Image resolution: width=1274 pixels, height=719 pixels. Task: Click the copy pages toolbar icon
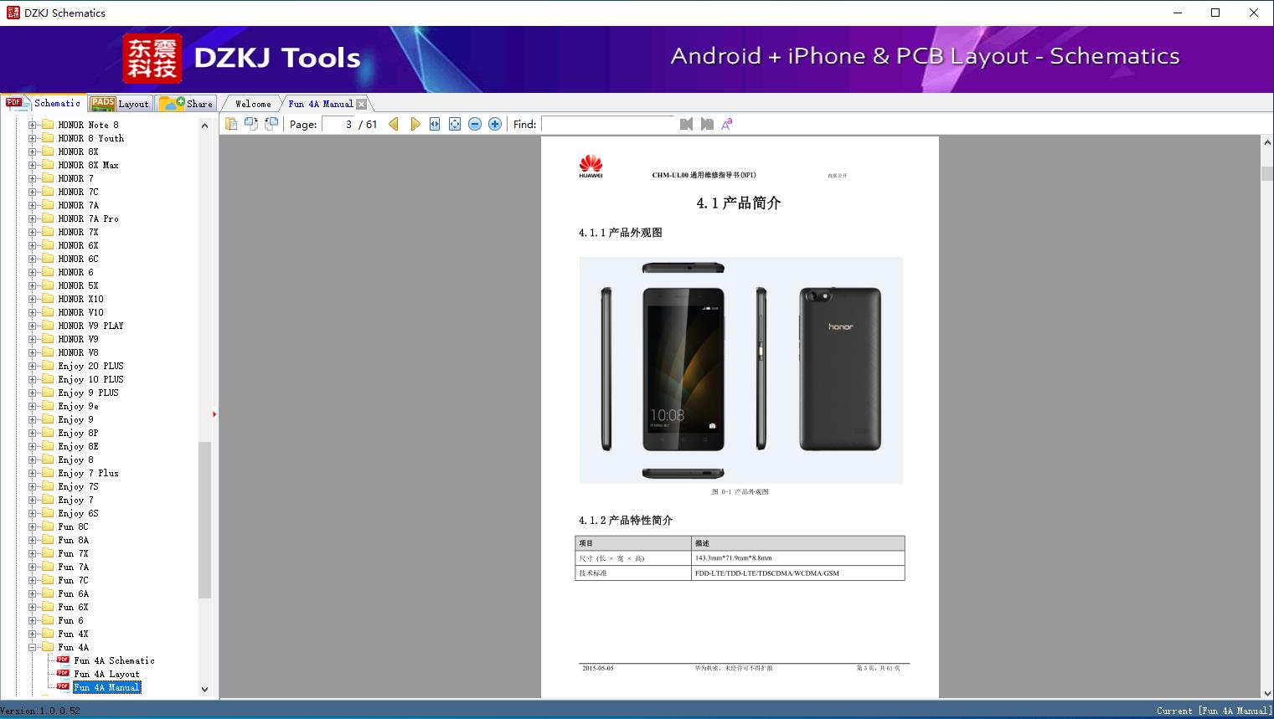coord(231,124)
